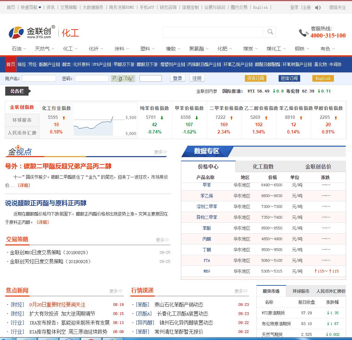352x340 pixels.
Task: Focus the 密码 input field
Action: 92,78
